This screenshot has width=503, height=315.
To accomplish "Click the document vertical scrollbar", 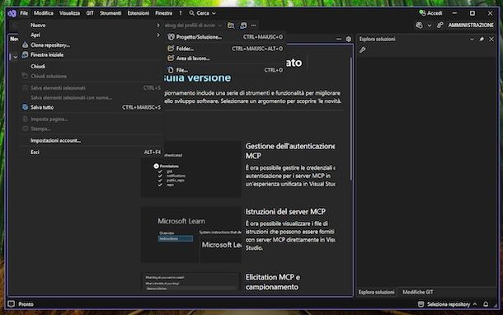I will (351, 119).
